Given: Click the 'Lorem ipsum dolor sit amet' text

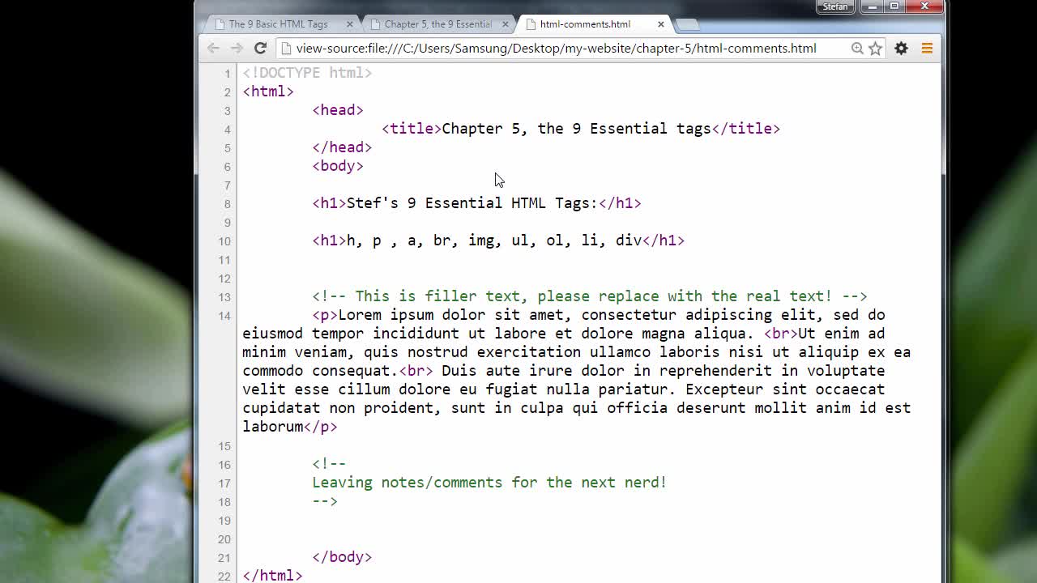Looking at the screenshot, I should pyautogui.click(x=450, y=315).
